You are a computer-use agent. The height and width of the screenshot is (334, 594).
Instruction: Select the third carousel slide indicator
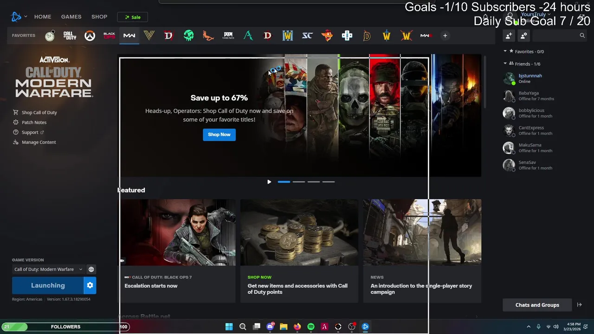coord(314,182)
